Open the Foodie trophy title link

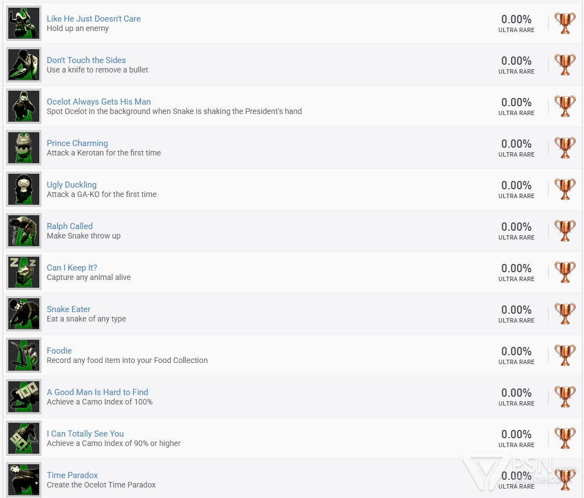click(x=59, y=351)
